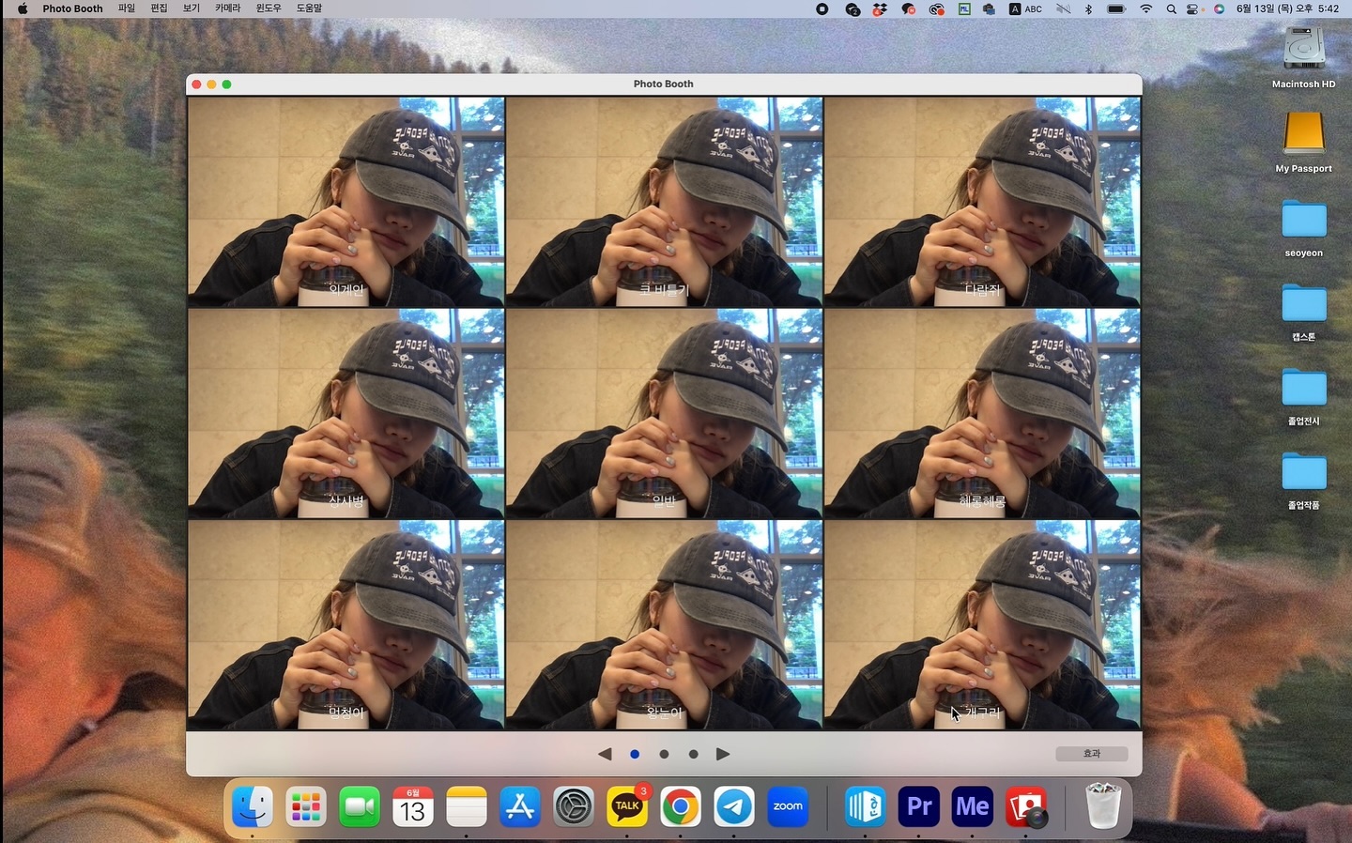The image size is (1352, 843).
Task: Go to previous effects page arrow
Action: tap(605, 754)
